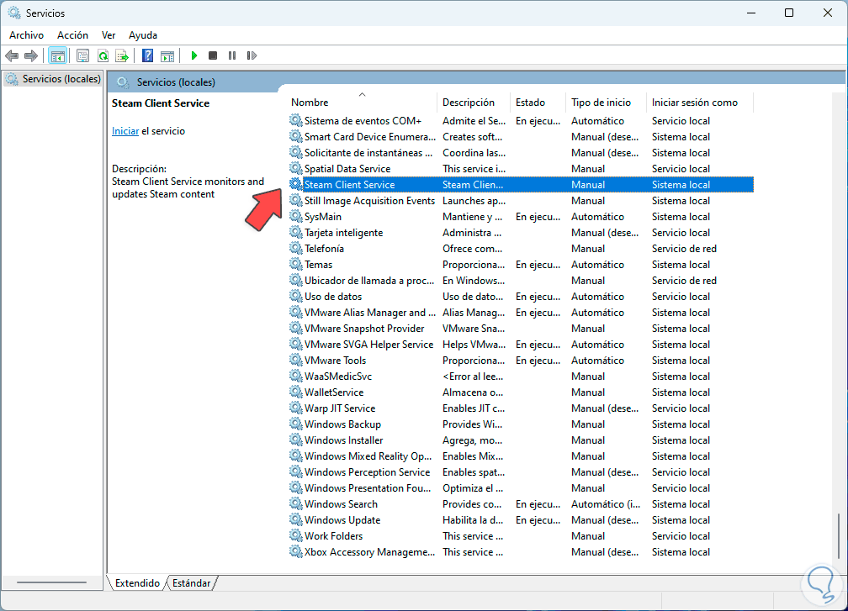Click the gear icon beside Temas
Viewport: 848px width, 611px height.
(295, 264)
